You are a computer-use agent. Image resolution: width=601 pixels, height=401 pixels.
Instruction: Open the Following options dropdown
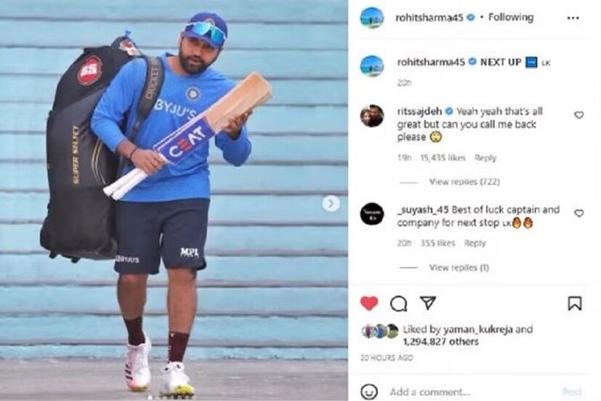(511, 17)
